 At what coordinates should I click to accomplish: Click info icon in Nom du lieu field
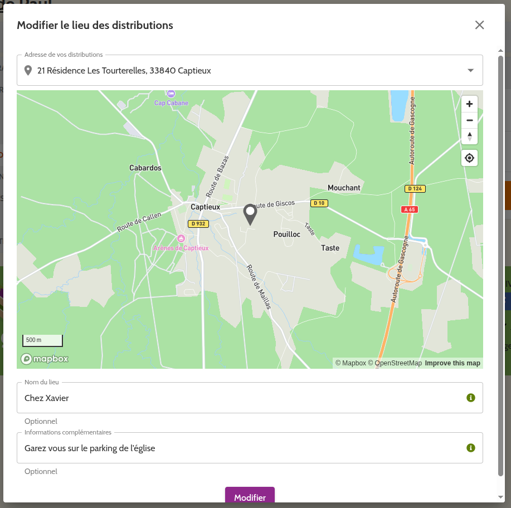(470, 398)
